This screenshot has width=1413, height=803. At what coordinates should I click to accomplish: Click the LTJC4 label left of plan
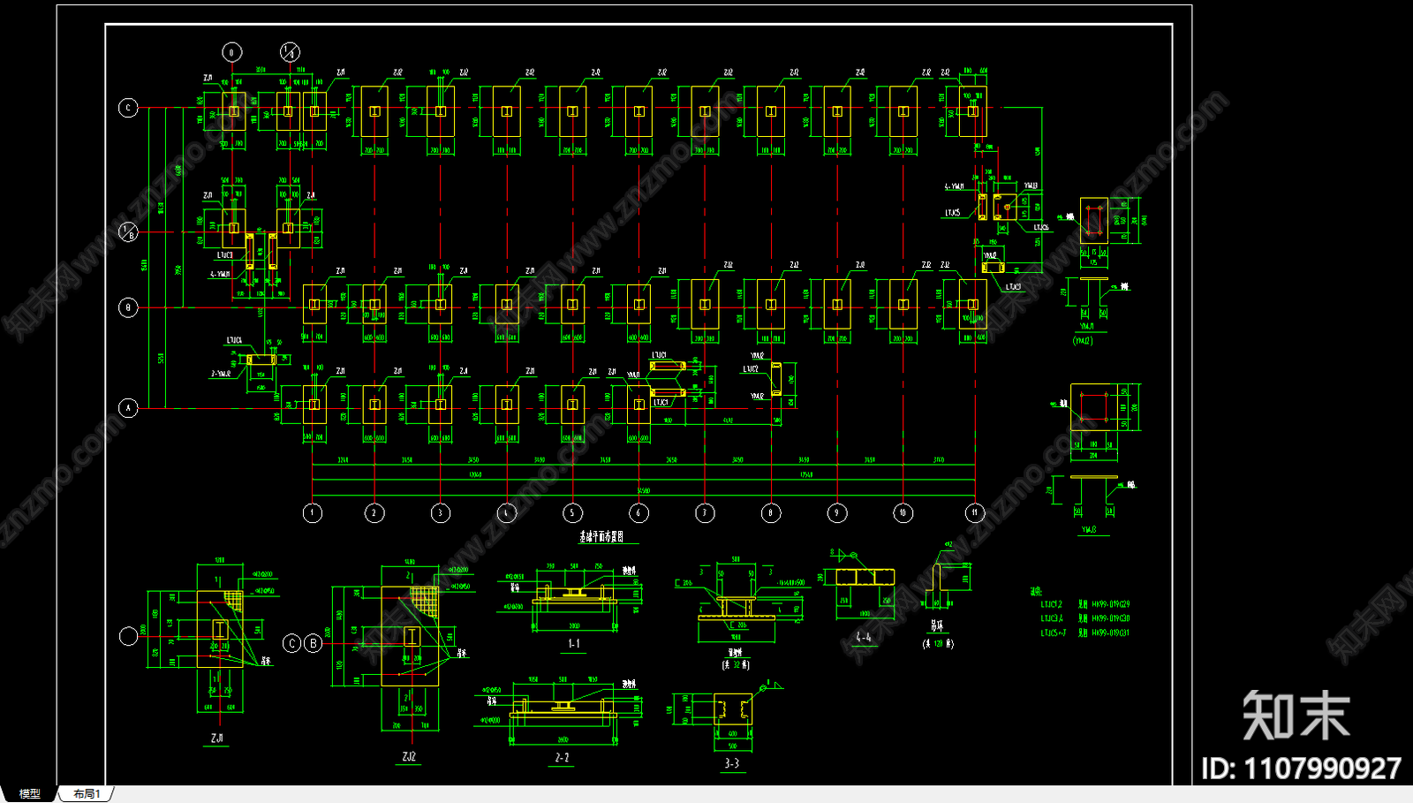pos(234,340)
